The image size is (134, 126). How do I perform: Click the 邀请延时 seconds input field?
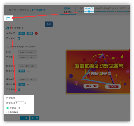19,103
